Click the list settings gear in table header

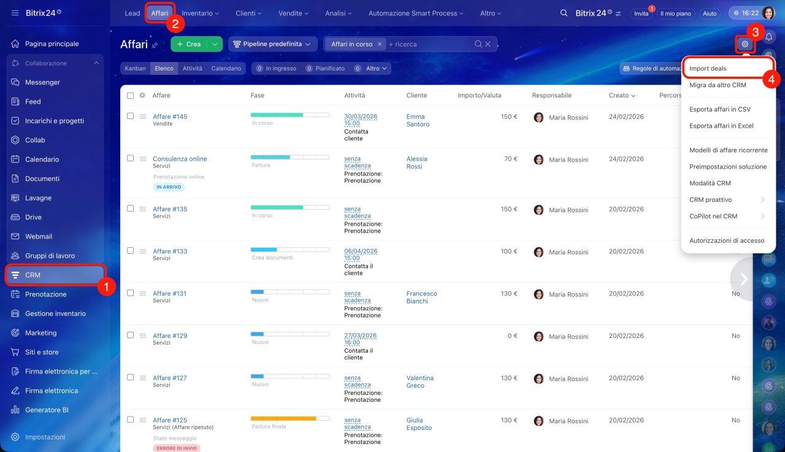[142, 96]
